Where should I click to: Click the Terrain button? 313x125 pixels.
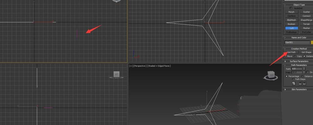pos(306,24)
